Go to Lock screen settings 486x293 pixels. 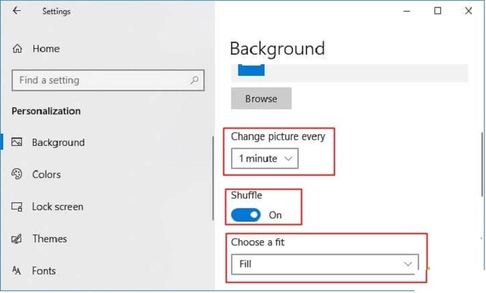(57, 207)
